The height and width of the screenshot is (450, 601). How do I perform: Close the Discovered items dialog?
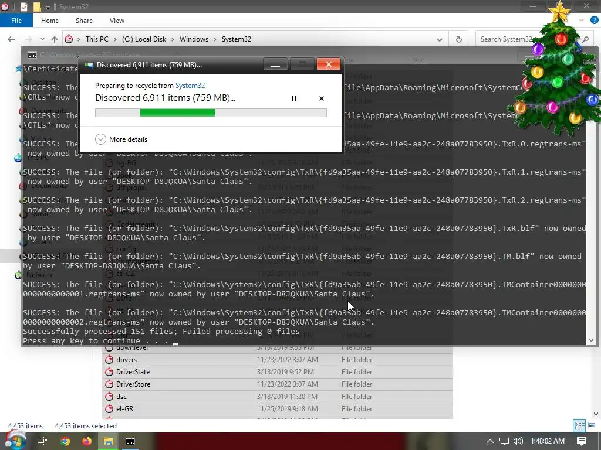[x=329, y=64]
